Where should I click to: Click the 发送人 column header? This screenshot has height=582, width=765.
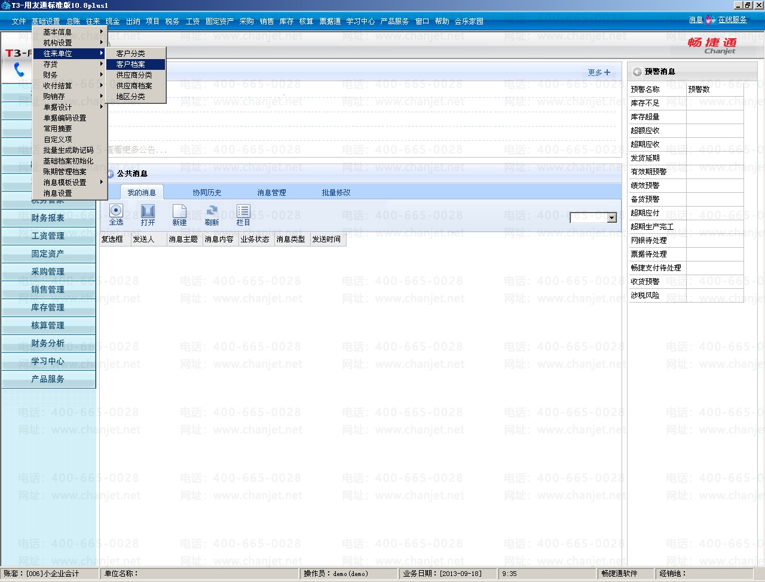point(149,239)
